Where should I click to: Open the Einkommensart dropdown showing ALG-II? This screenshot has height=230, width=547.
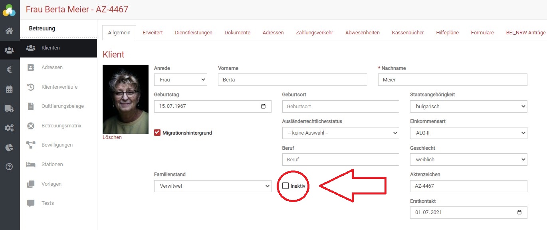click(x=468, y=133)
